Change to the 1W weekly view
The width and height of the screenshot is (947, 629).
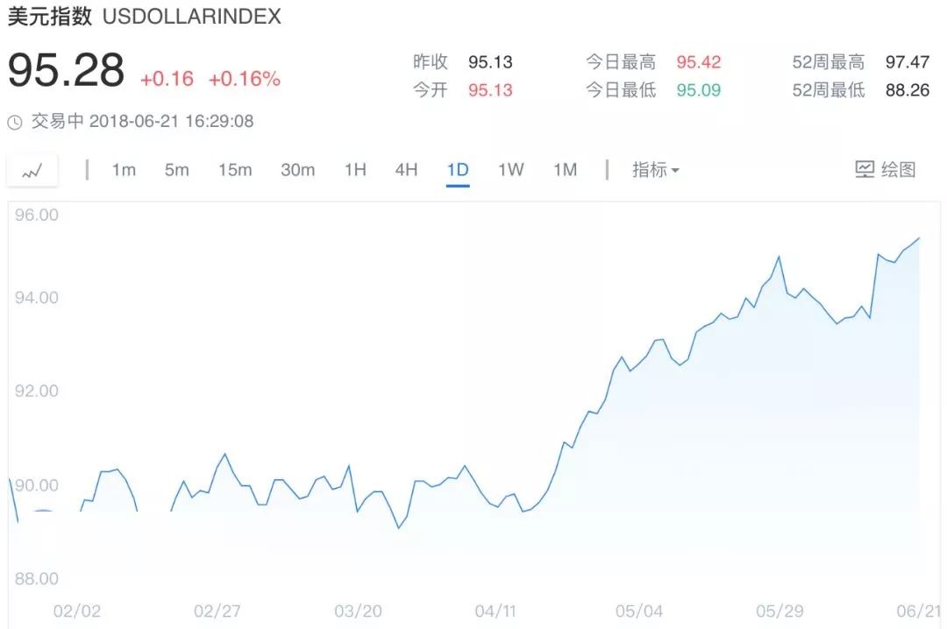click(510, 170)
